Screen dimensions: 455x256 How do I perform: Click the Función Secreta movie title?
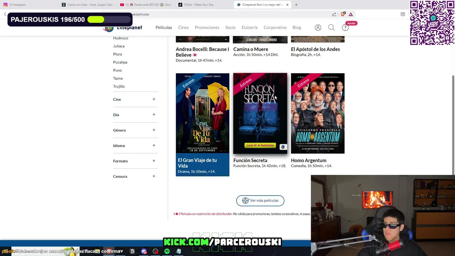250,160
